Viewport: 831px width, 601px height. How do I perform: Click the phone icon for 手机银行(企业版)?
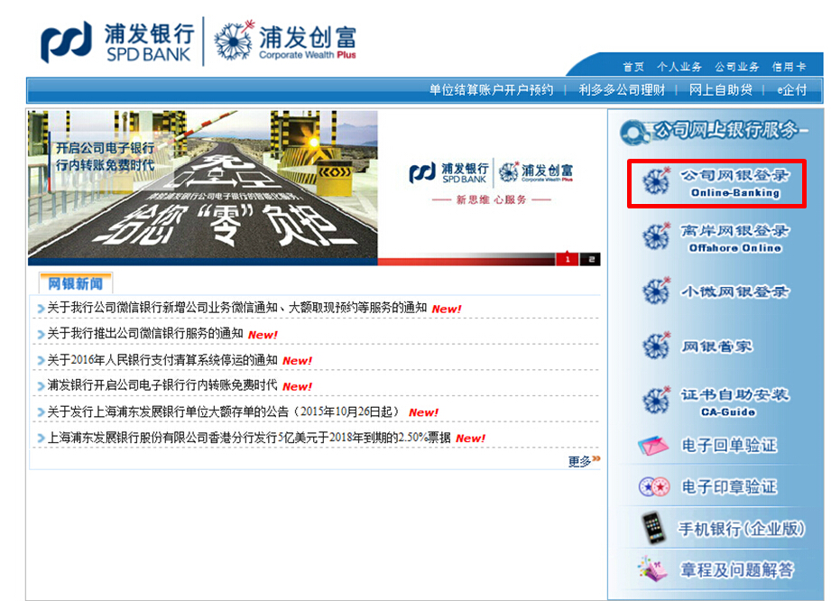tap(653, 528)
